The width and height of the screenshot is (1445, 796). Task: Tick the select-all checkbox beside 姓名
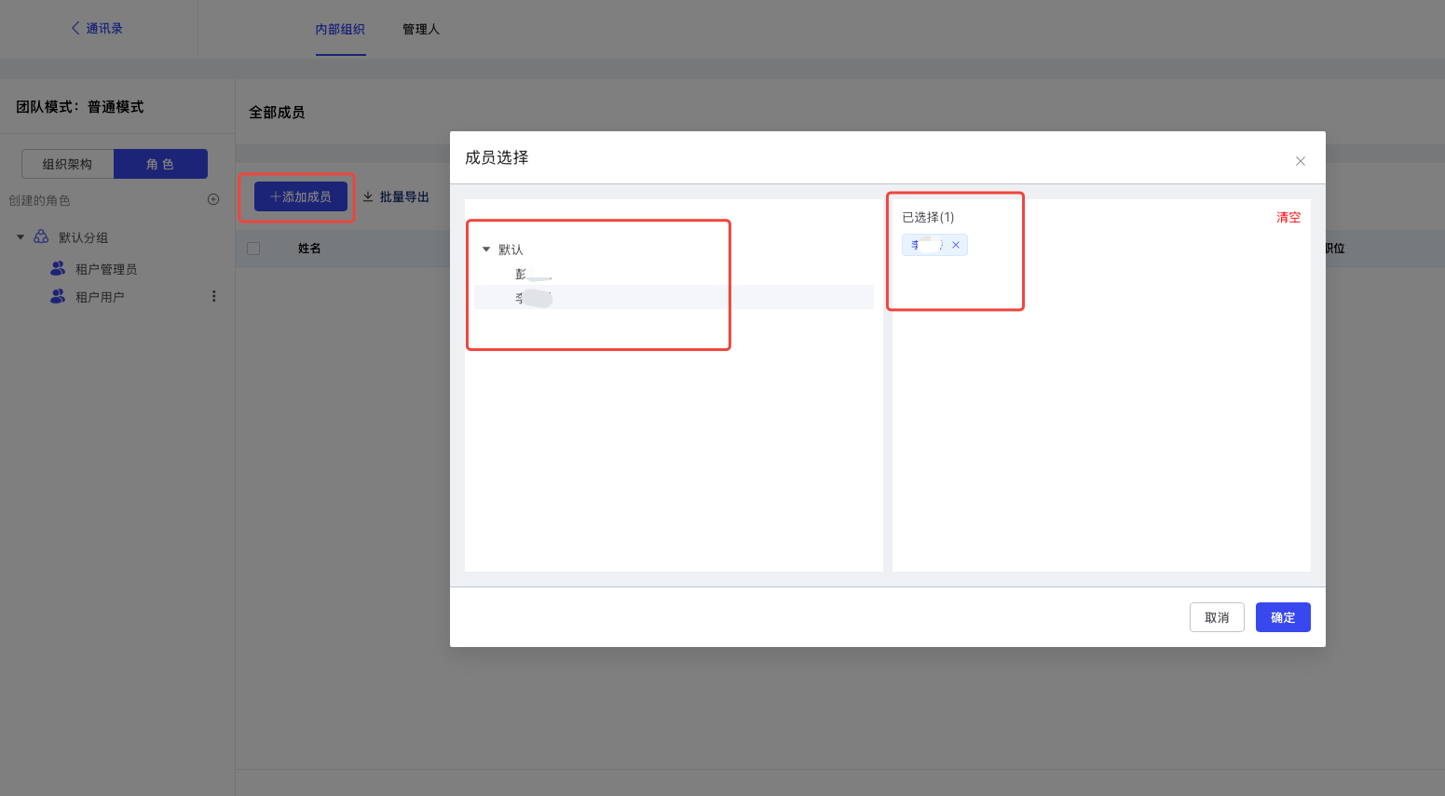point(253,249)
